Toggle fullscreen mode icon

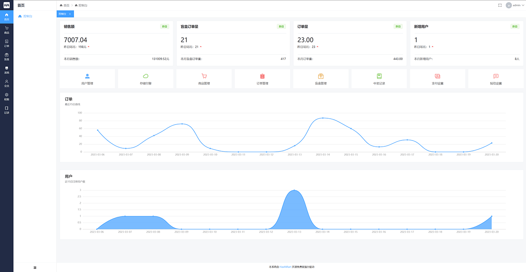[500, 5]
